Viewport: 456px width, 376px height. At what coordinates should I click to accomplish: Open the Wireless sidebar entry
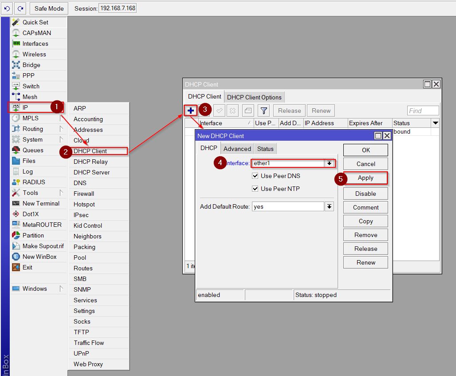39,55
